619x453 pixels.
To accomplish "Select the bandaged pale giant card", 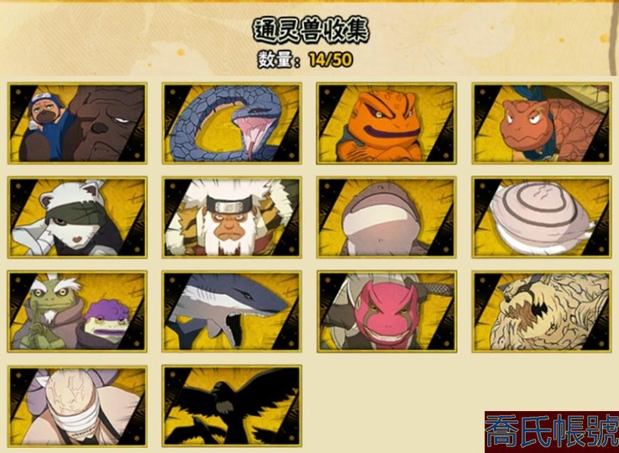I will point(77,407).
